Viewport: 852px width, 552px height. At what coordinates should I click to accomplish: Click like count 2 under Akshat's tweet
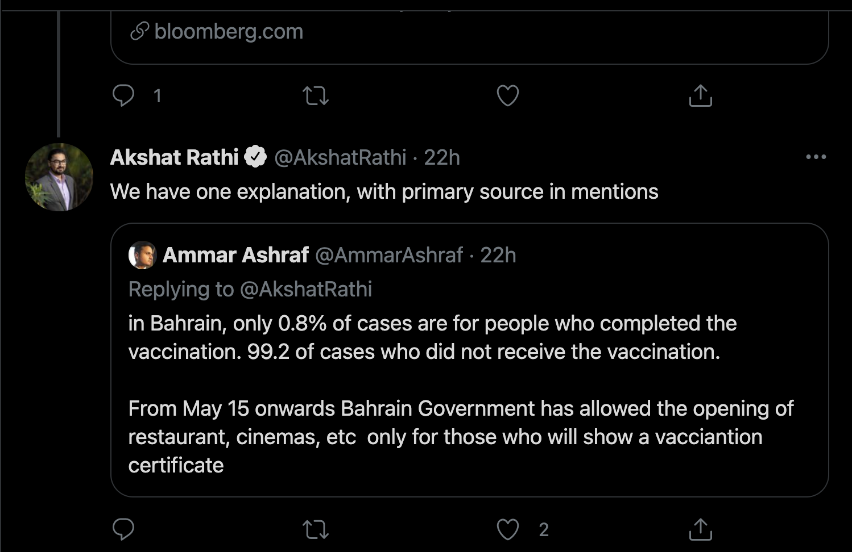[544, 529]
